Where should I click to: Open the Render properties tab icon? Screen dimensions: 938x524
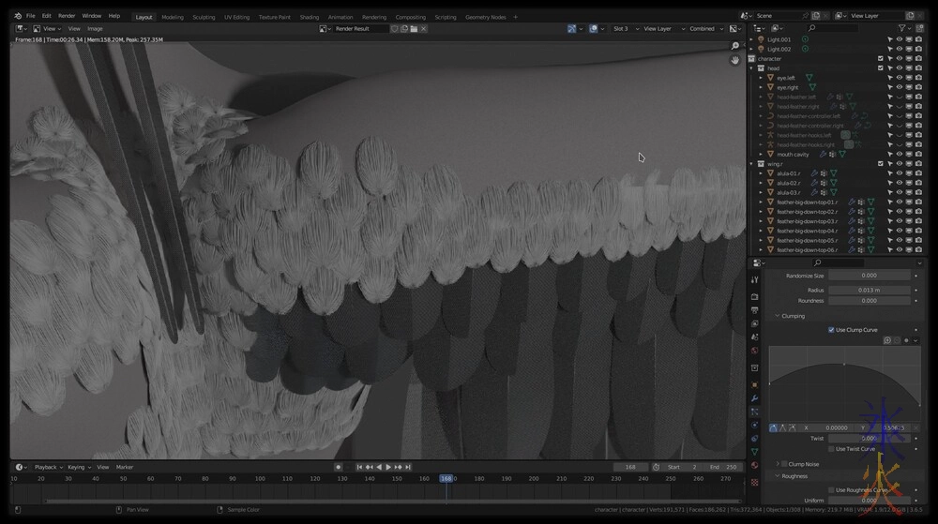[755, 297]
